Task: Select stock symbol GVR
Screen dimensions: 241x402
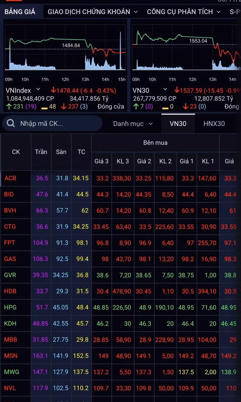Action: 10,275
